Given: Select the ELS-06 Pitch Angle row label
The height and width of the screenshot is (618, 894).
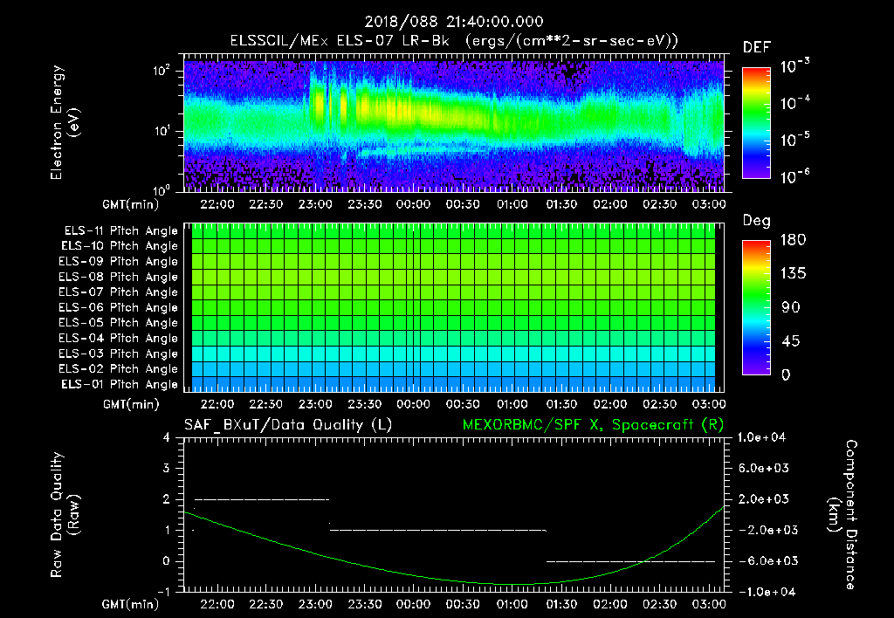Looking at the screenshot, I should (119, 308).
